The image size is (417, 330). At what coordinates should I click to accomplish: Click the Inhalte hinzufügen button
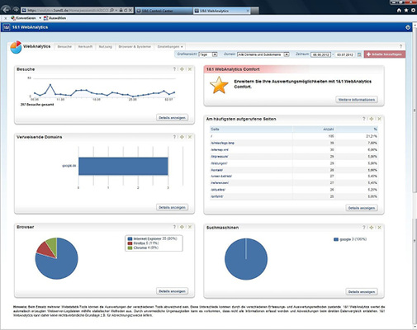(385, 54)
